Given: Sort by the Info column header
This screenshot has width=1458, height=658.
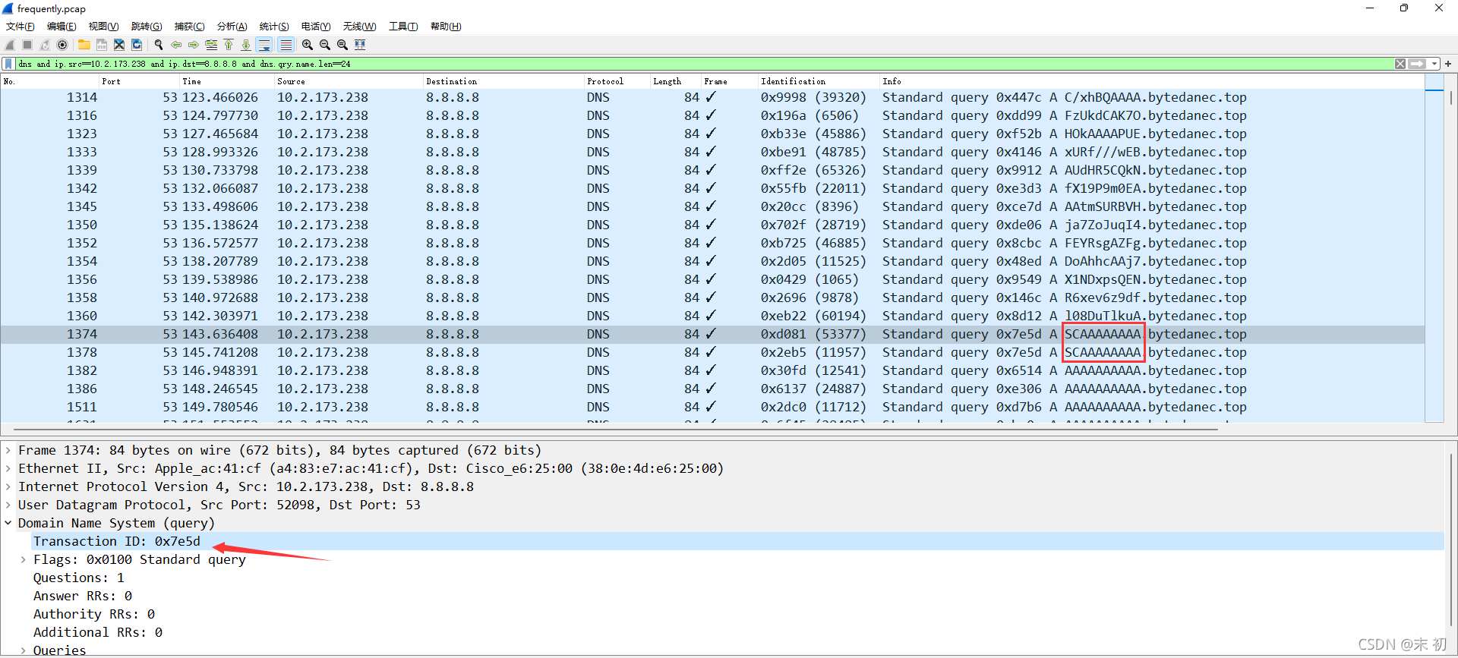Looking at the screenshot, I should click(x=1151, y=81).
